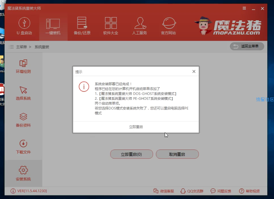Click 系统重装 in the breadcrumb
The image size is (274, 199).
click(42, 47)
